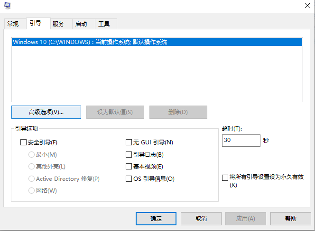Screen dimensions: 315x231
Task: Open help with the 帮助 button
Action: click(x=291, y=219)
